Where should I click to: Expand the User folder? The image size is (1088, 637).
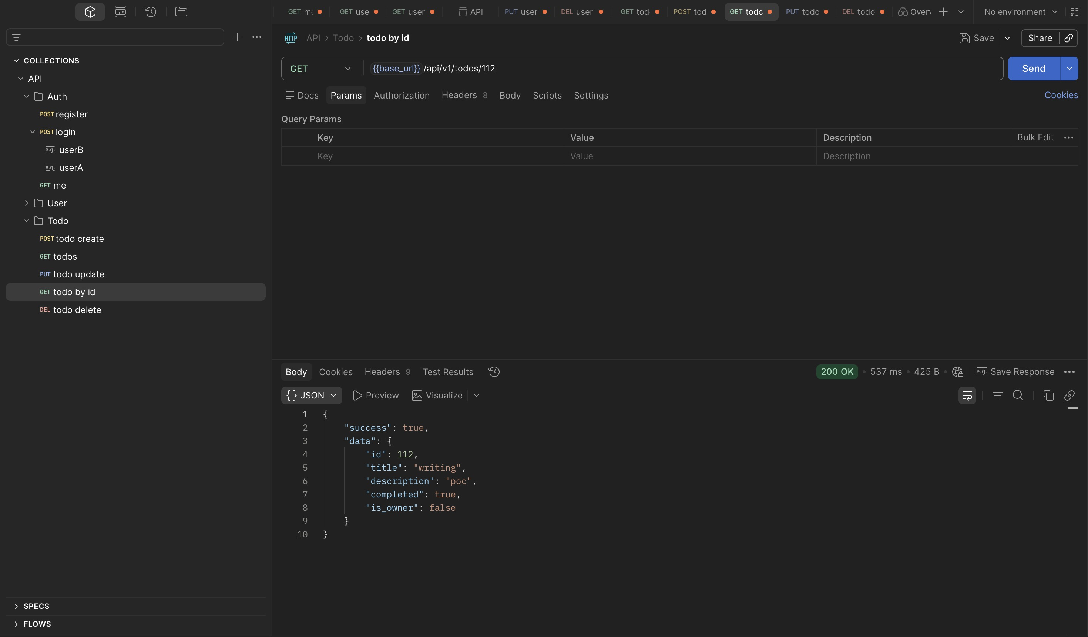tap(27, 203)
